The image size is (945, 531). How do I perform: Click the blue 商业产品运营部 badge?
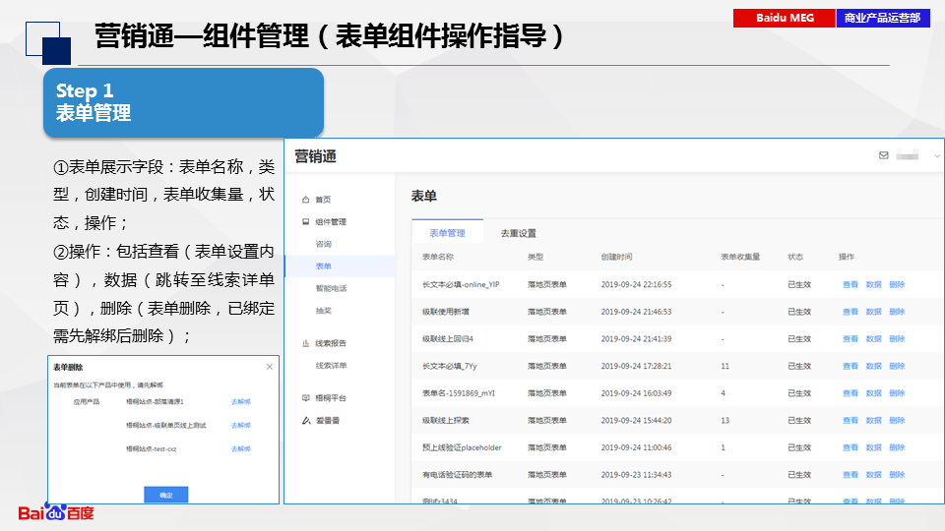pos(883,18)
